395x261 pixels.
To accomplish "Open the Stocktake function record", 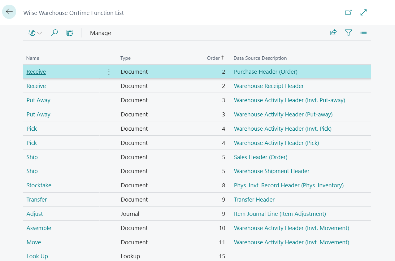I will pos(39,185).
